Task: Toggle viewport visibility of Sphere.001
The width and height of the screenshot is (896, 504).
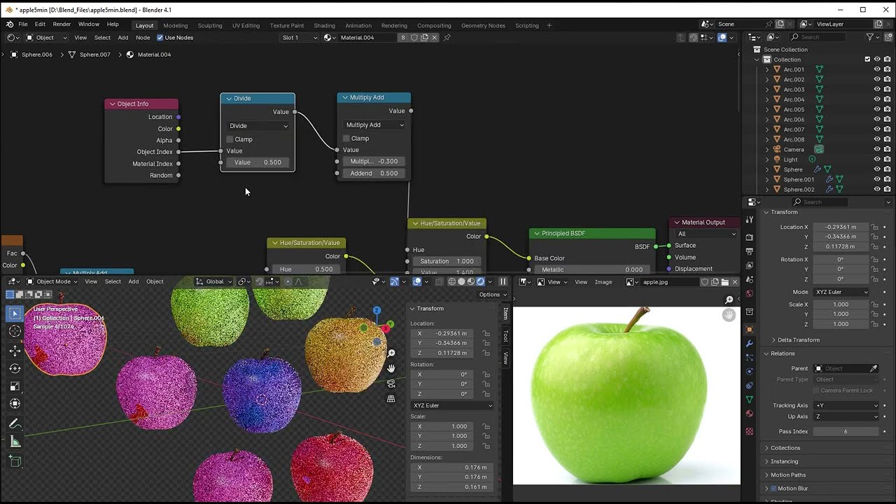Action: (877, 179)
